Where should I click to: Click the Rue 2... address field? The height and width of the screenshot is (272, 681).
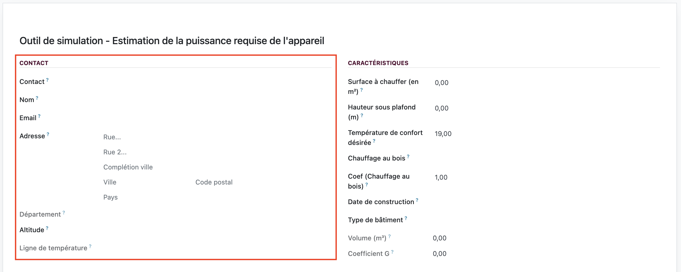(x=217, y=152)
